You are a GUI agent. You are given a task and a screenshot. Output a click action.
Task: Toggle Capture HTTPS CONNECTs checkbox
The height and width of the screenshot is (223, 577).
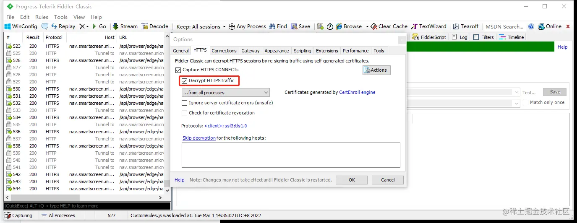(178, 70)
